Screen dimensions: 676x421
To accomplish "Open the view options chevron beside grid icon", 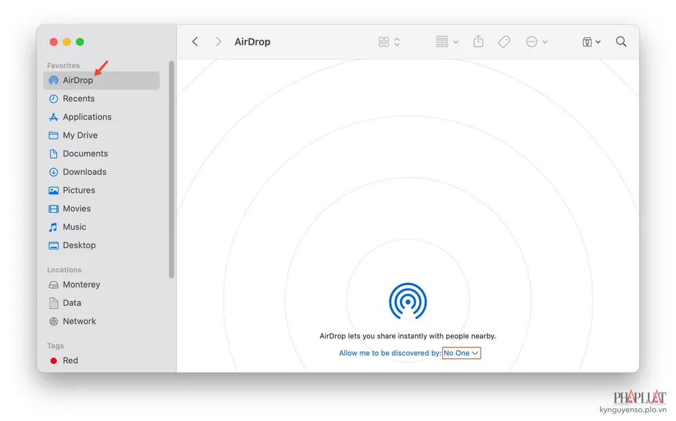I will [396, 41].
